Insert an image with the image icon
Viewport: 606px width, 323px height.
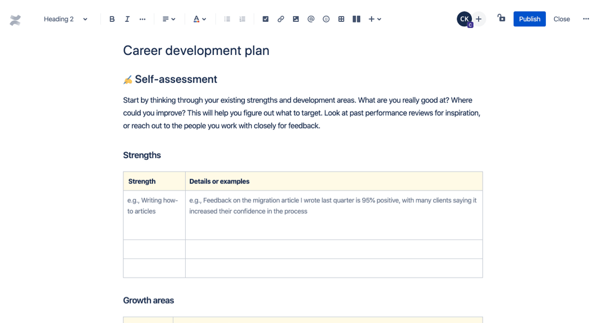pos(296,19)
